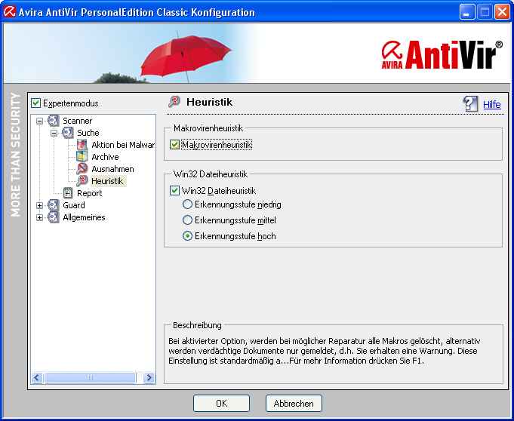Expand the Allgemeines tree node
The height and width of the screenshot is (421, 514).
pyautogui.click(x=39, y=217)
